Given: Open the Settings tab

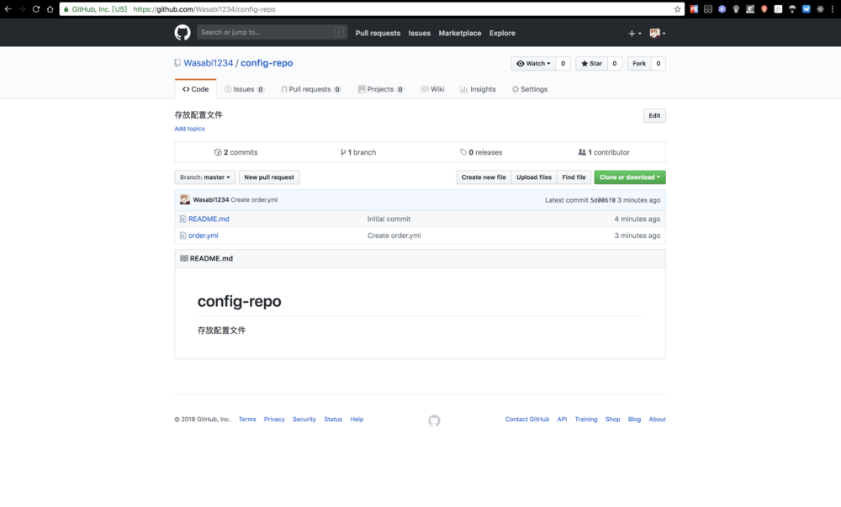Looking at the screenshot, I should click(x=530, y=89).
